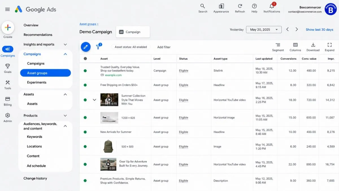Click the blue pencil edit button
The width and height of the screenshot is (339, 191).
[86, 47]
